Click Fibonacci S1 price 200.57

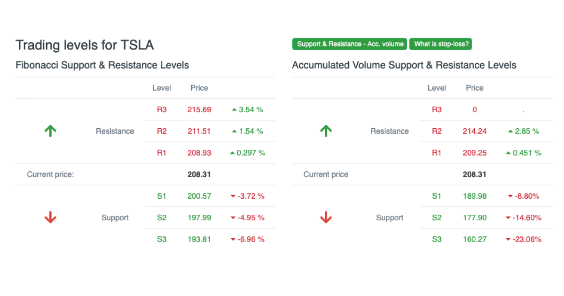199,196
